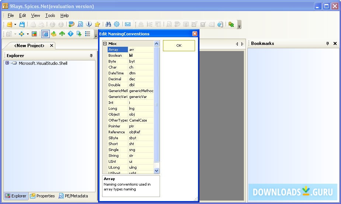Click OK in Edit NamingConventions dialog
341x204 pixels.
(x=179, y=46)
